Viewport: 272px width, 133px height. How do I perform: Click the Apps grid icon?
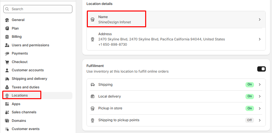click(x=7, y=104)
